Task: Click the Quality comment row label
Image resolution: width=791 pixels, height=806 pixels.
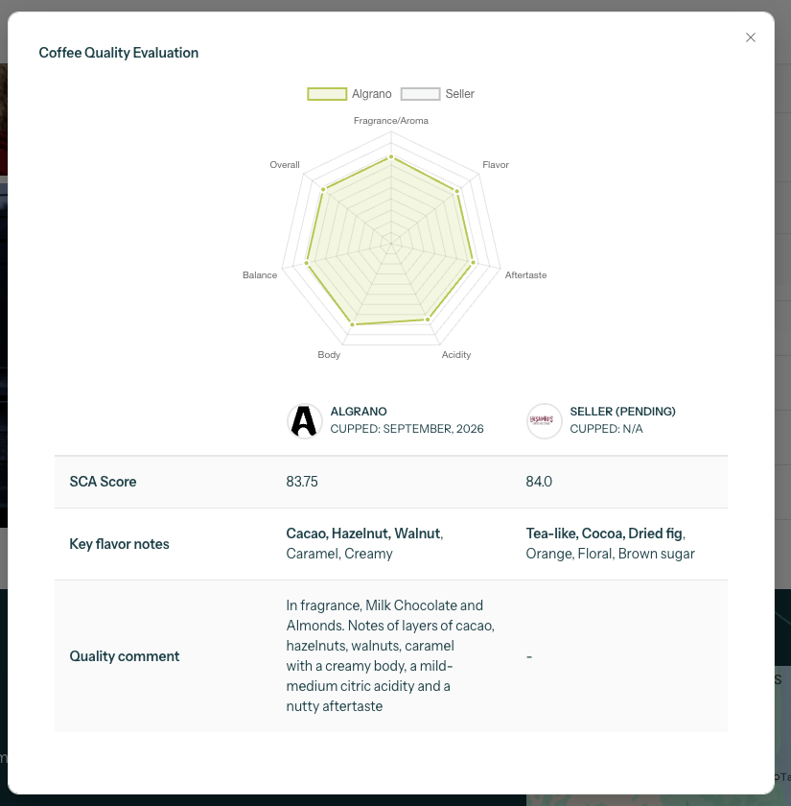Action: point(125,656)
